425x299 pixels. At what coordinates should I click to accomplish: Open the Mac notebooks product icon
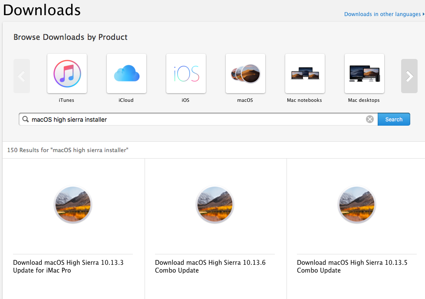tap(305, 73)
